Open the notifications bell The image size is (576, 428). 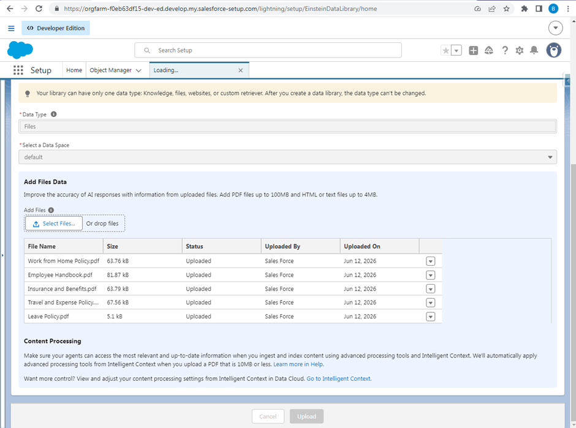(534, 51)
